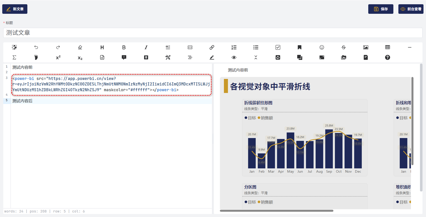This screenshot has width=426, height=217.
Task: Click the May bar labeled 23.8M
Action: [x=290, y=150]
